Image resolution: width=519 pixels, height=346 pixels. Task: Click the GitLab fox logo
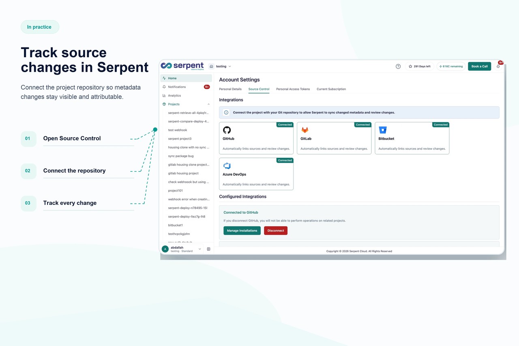point(305,130)
